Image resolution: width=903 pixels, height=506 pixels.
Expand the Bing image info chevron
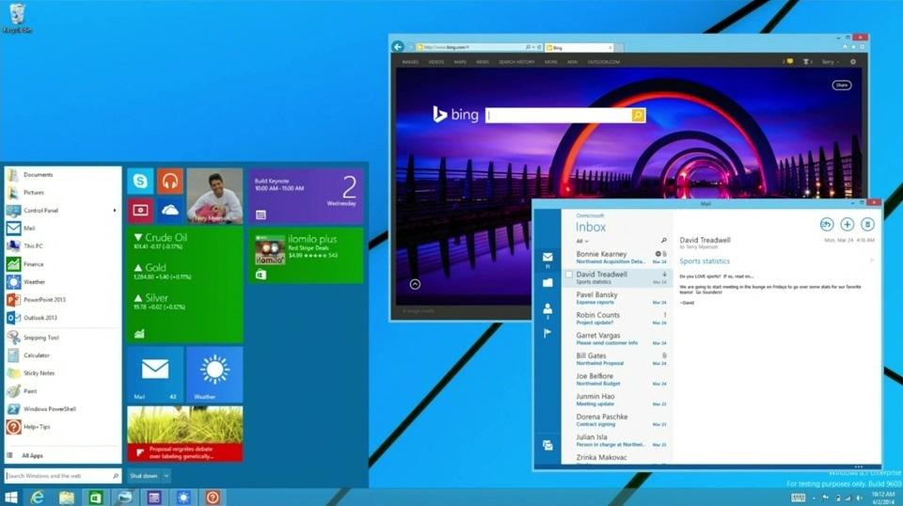(x=415, y=284)
